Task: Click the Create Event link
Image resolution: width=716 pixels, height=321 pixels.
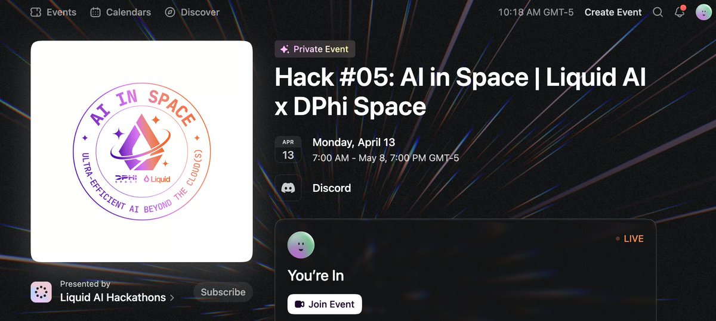Action: coord(613,12)
